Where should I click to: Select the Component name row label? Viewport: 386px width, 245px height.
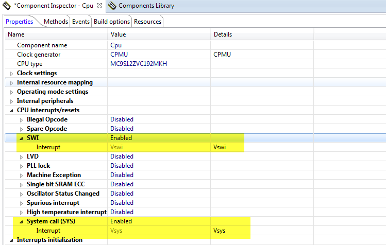click(42, 45)
